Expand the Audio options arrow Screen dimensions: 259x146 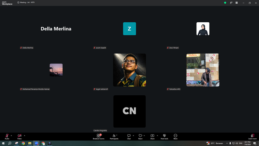point(11,135)
